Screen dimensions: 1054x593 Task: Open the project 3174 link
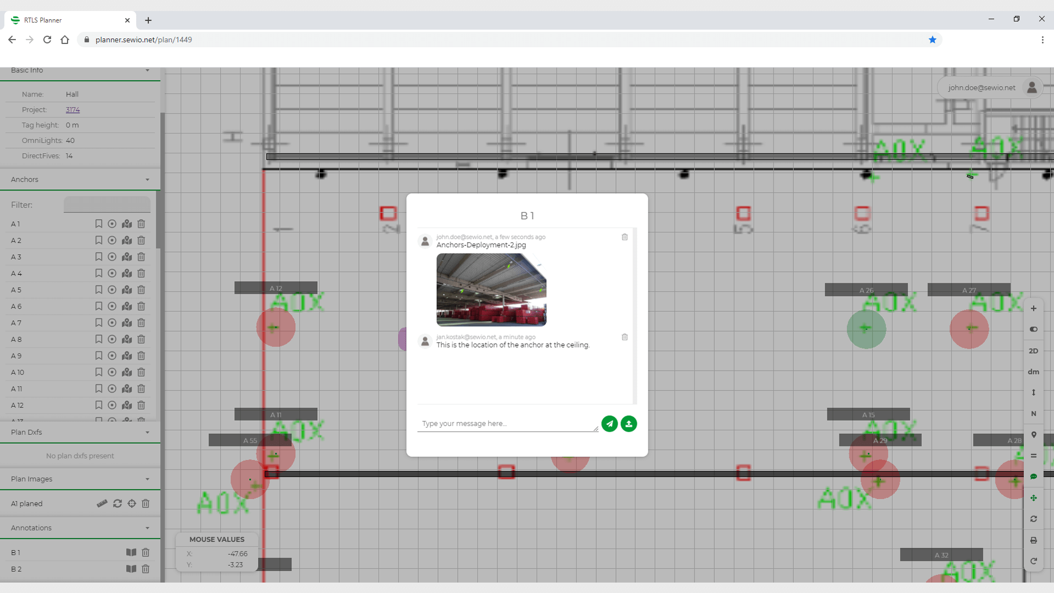[72, 110]
